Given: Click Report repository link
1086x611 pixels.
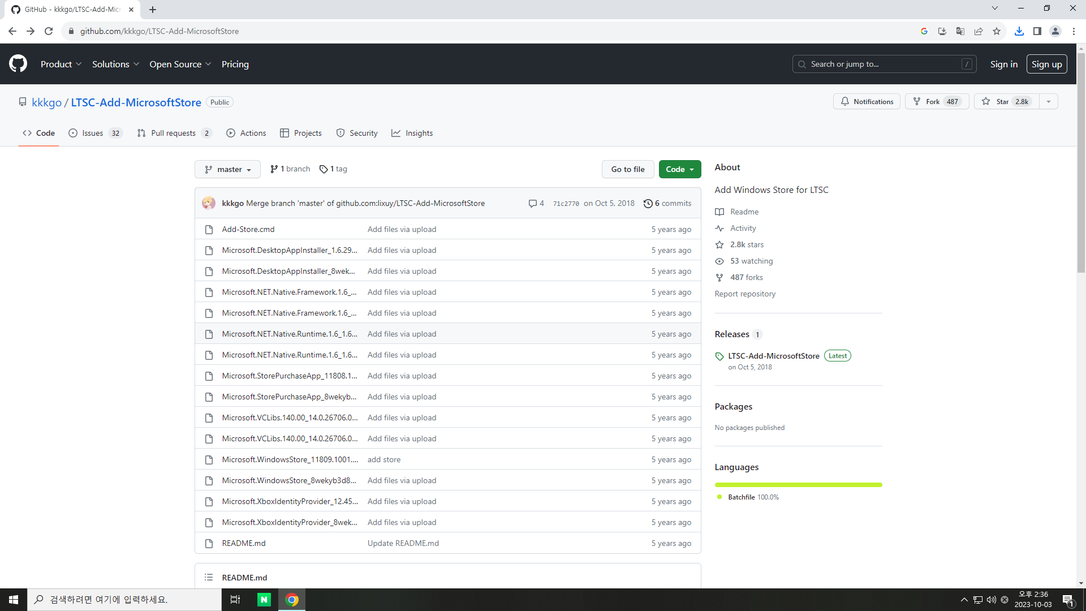Looking at the screenshot, I should [745, 294].
